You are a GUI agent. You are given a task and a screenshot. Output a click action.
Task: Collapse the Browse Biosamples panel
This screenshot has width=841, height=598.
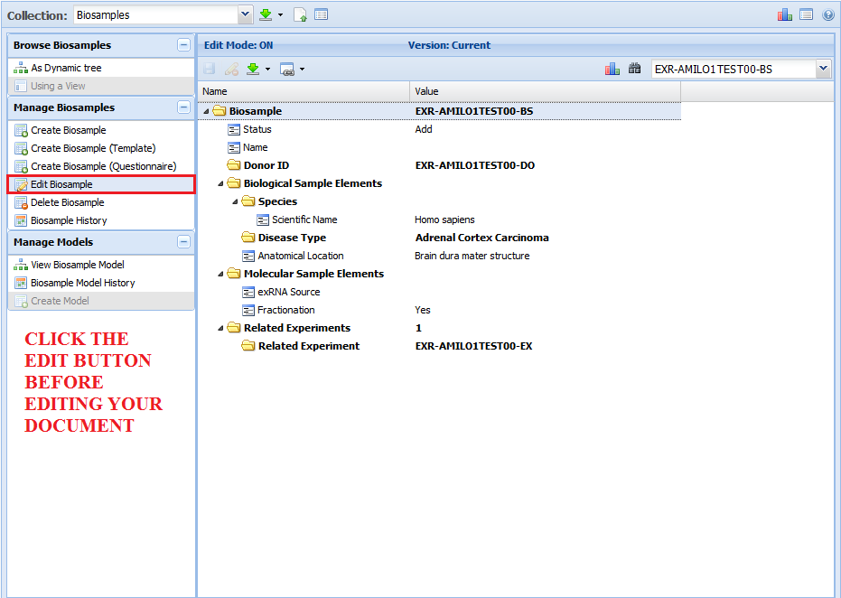coord(183,45)
